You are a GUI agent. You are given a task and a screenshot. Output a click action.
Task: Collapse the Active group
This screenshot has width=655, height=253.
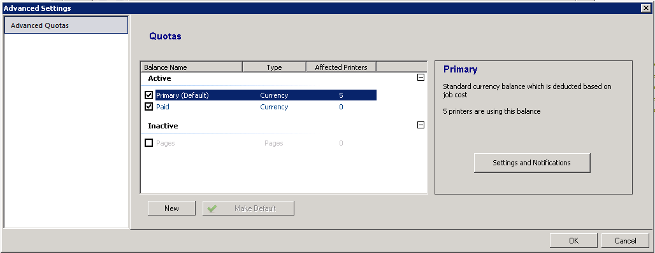tap(421, 78)
